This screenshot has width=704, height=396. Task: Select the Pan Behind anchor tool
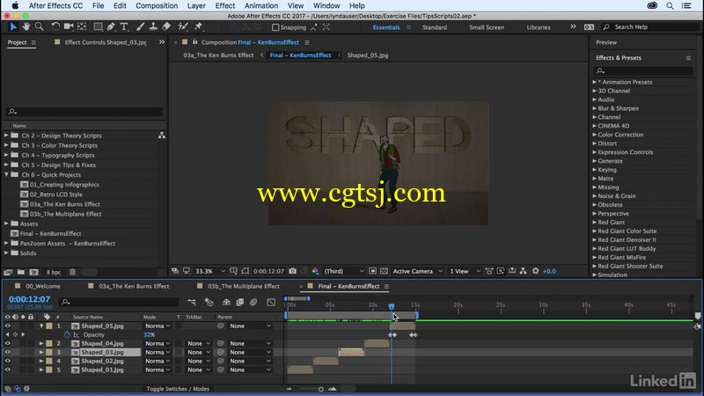pos(82,27)
